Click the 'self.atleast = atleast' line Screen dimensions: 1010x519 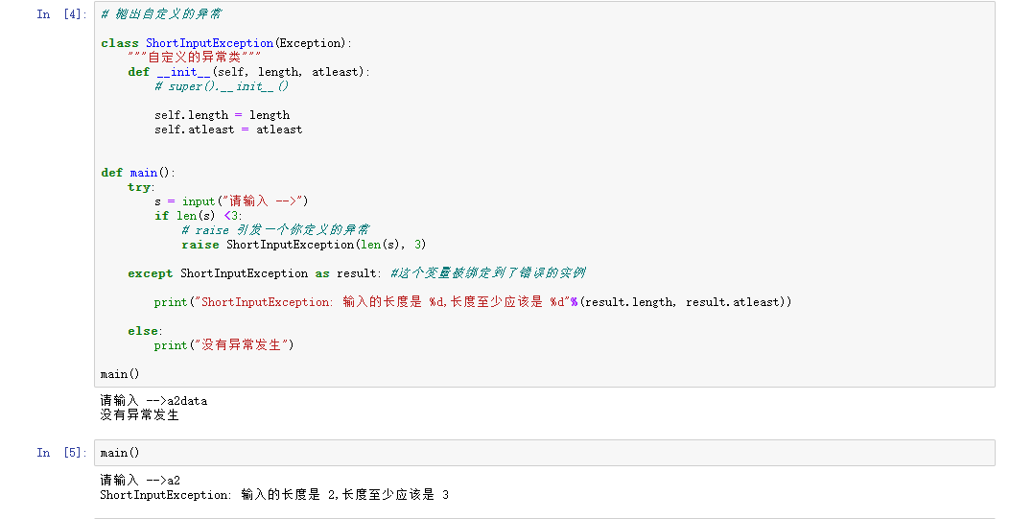pos(228,130)
